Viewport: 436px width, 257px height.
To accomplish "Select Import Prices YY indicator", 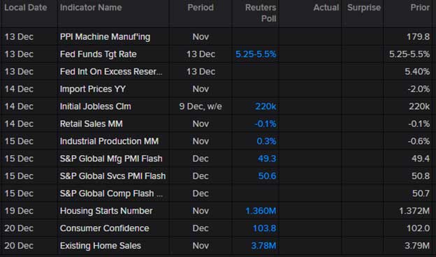I will (x=93, y=89).
